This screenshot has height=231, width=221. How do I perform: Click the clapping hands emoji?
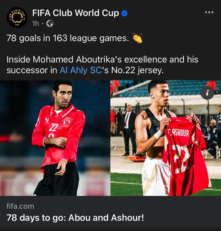137,38
